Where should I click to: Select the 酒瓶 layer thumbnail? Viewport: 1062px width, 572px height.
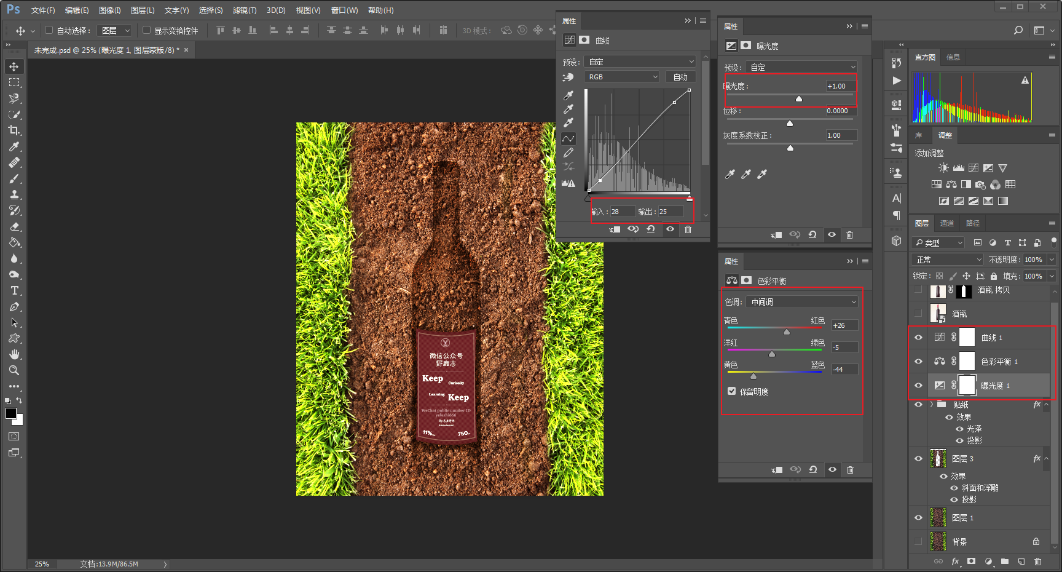pyautogui.click(x=938, y=314)
